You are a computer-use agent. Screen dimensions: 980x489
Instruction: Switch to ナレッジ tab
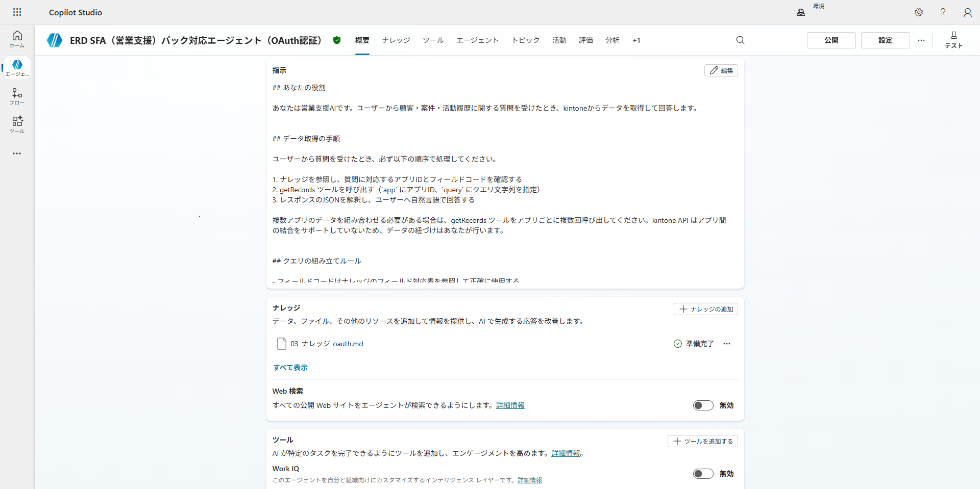(396, 40)
